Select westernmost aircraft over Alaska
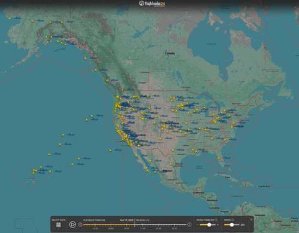Screen dimensions: 299x233 click(x=10, y=19)
